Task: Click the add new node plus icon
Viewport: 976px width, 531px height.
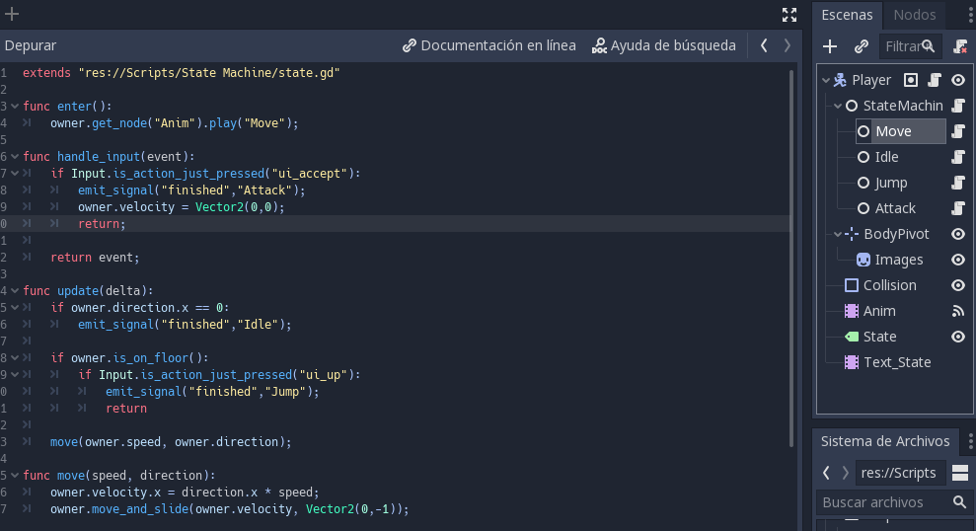Action: (x=830, y=46)
